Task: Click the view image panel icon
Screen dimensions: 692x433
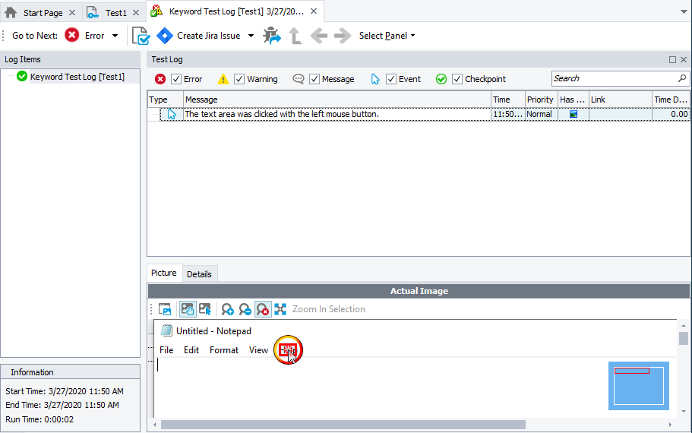Action: [165, 309]
